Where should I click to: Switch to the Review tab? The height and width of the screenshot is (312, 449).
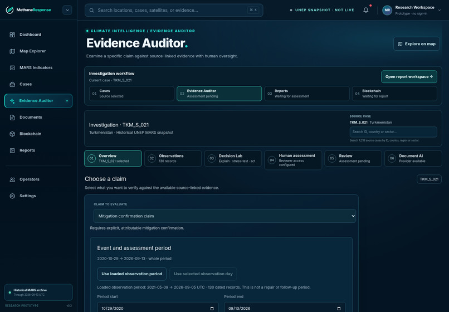353,158
